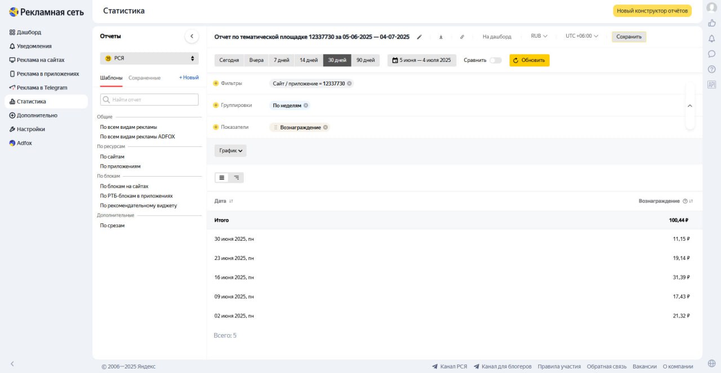This screenshot has width=721, height=373.
Task: Expand the График dropdown
Action: tap(230, 151)
